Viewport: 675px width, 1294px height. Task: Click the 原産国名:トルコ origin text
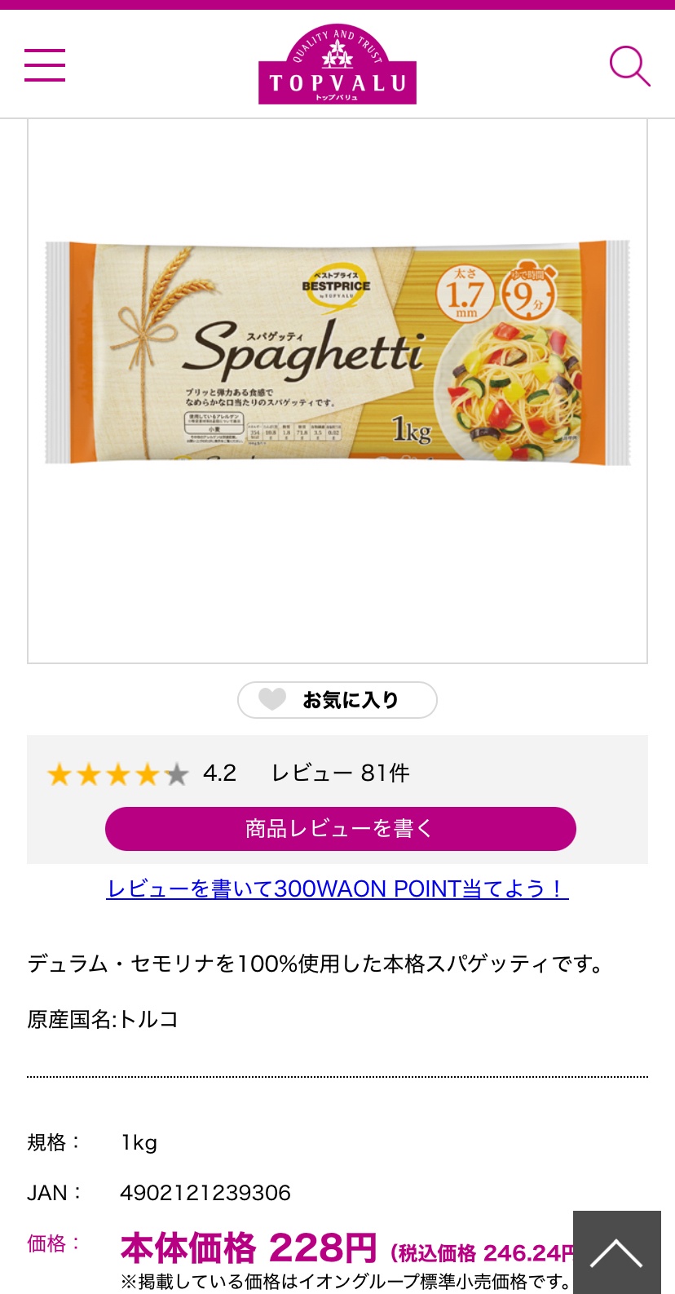click(103, 1019)
